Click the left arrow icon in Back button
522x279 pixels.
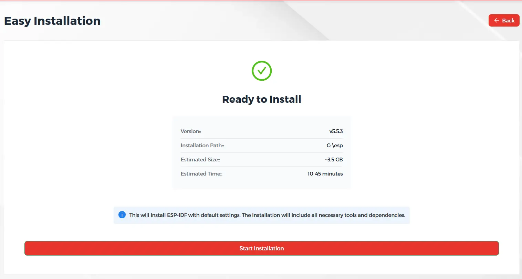click(x=497, y=21)
